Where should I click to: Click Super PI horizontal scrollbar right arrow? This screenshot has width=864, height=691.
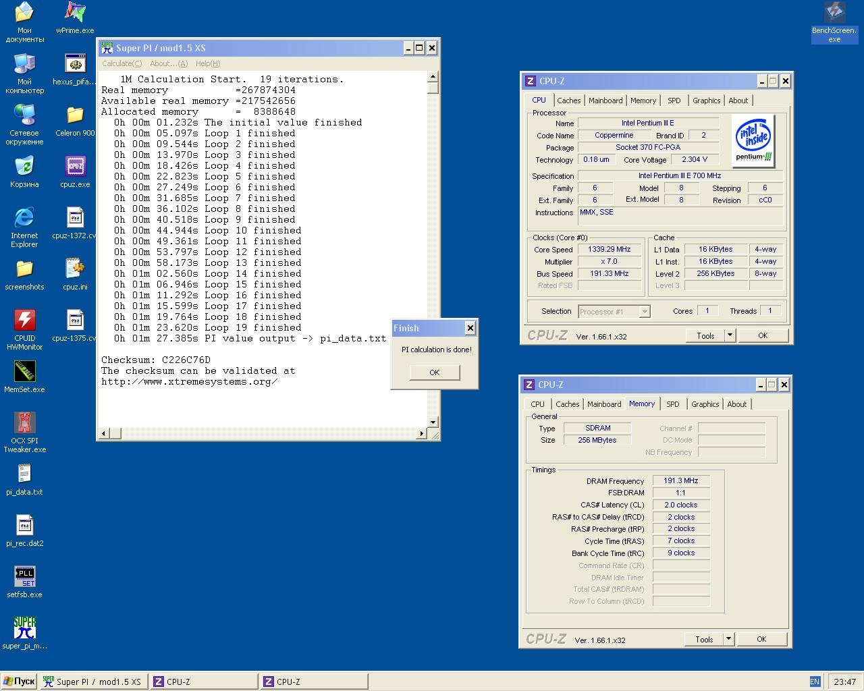(x=422, y=433)
